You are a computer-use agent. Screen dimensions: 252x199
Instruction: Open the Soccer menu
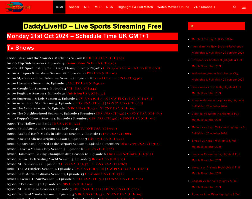[74, 7]
